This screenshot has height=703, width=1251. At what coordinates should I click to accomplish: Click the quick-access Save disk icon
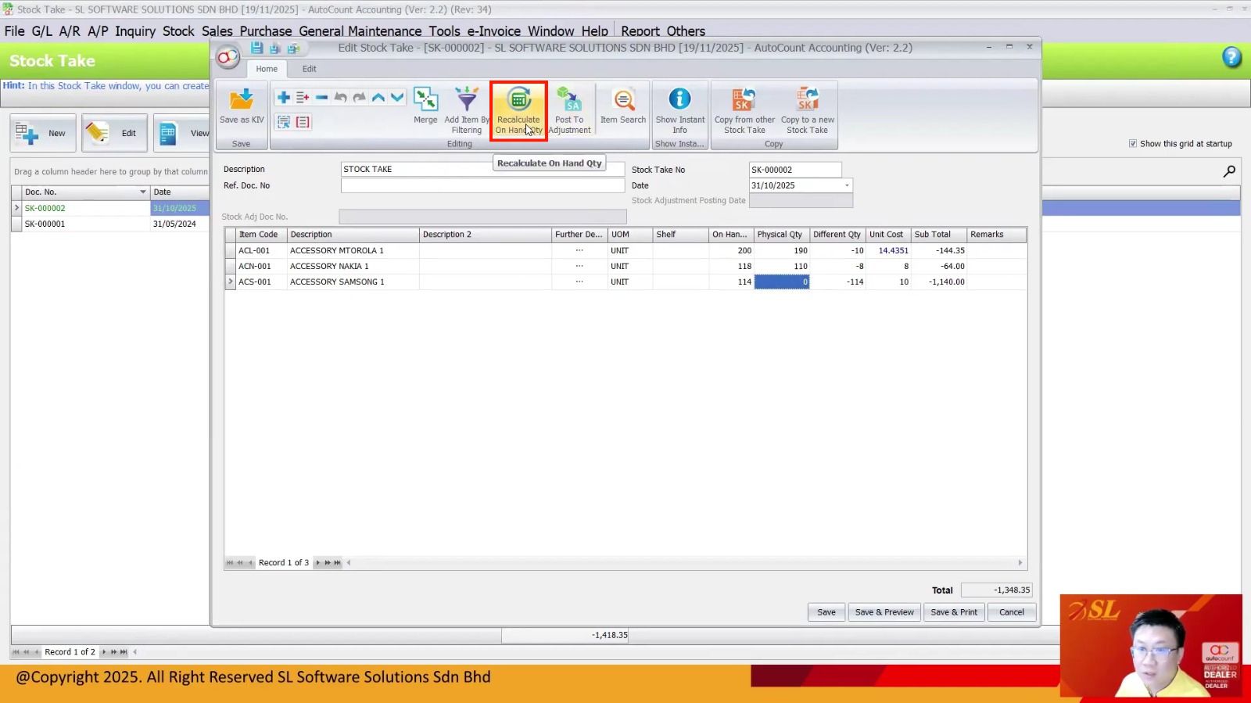pos(256,48)
